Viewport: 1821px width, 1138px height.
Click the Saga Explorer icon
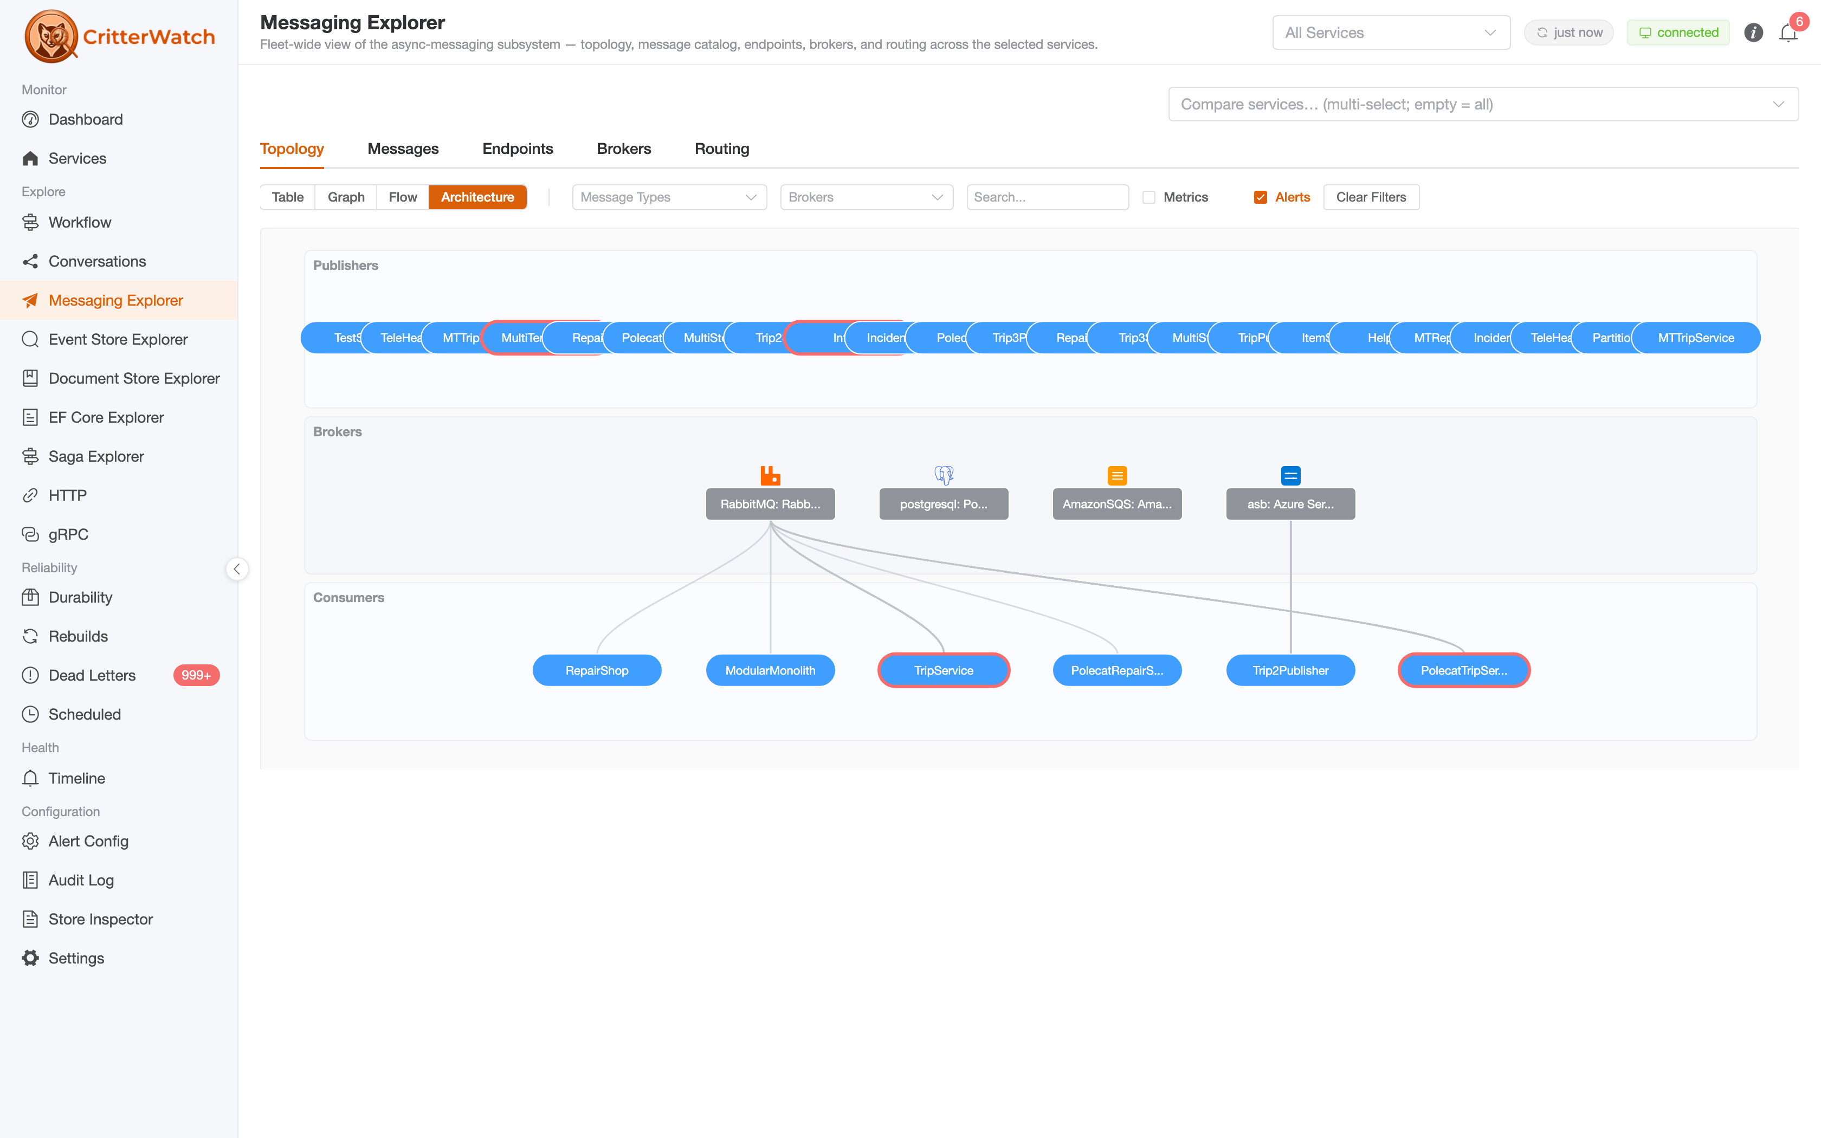tap(30, 457)
